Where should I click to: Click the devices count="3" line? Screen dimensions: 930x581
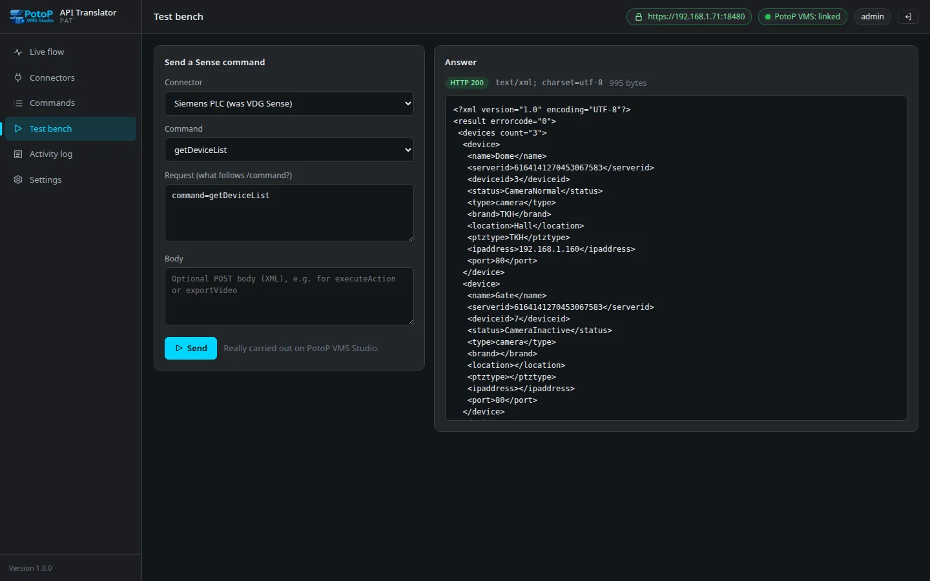click(x=502, y=133)
